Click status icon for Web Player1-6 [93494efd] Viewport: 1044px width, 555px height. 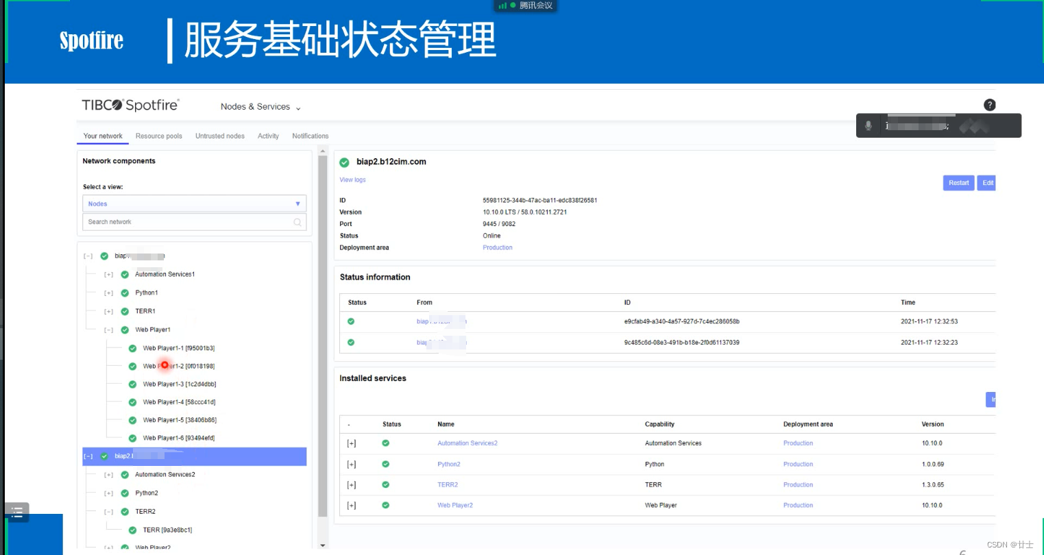[132, 438]
